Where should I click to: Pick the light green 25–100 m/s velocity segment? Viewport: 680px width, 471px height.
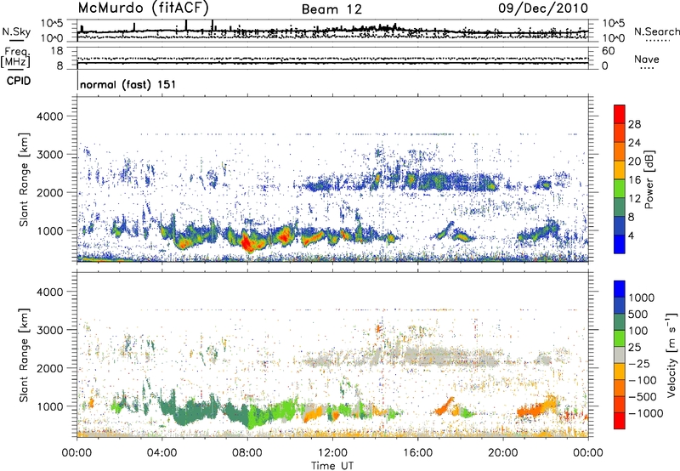(x=620, y=338)
